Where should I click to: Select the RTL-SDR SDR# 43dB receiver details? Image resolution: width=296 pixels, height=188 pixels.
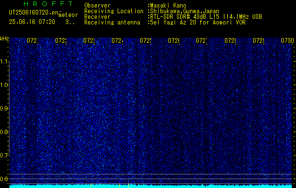[x=205, y=17]
